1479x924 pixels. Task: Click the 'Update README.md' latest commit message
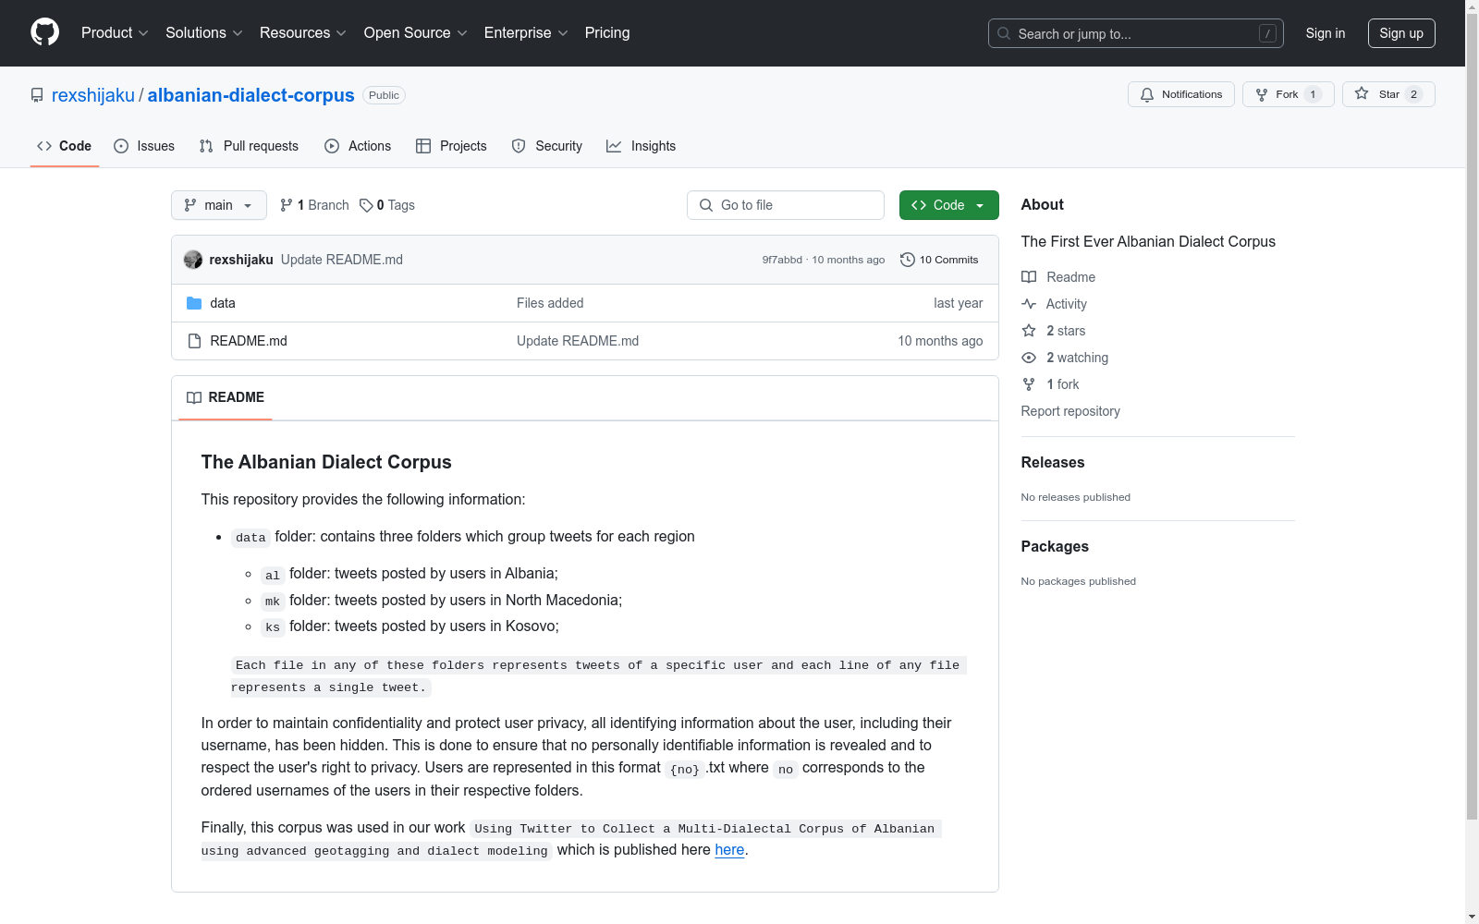click(x=342, y=260)
